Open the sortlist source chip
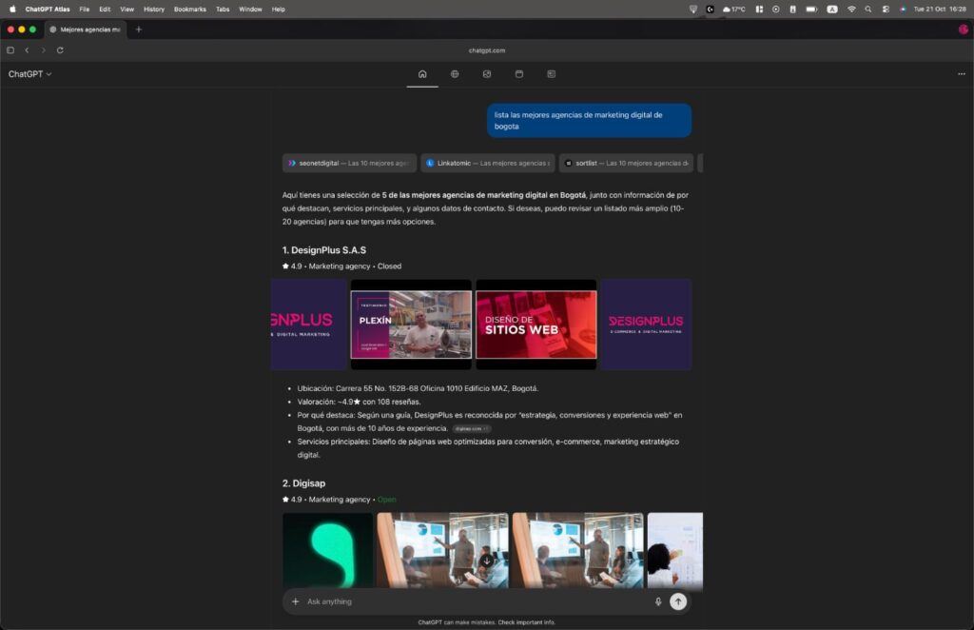The image size is (974, 630). 626,163
